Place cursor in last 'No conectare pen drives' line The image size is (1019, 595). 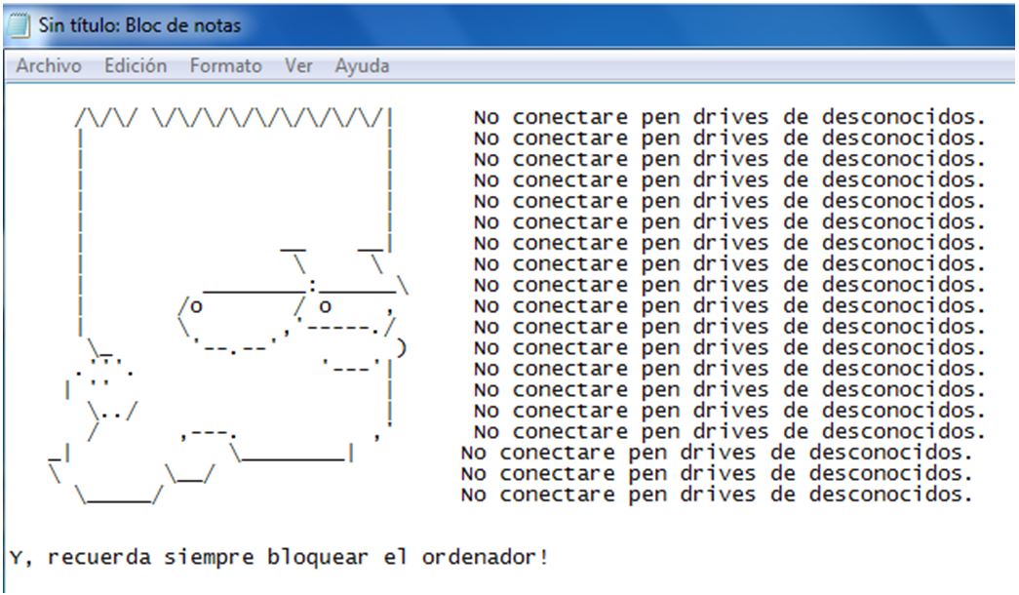pos(716,495)
